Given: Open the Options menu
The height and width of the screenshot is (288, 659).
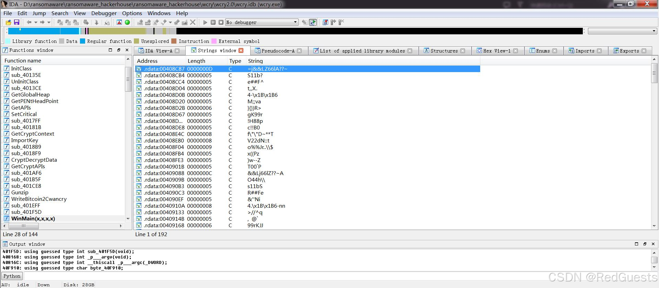Looking at the screenshot, I should point(132,13).
